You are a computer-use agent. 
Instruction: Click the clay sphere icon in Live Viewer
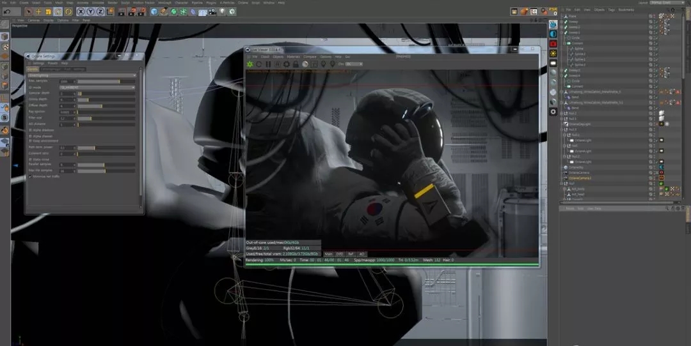pos(305,64)
